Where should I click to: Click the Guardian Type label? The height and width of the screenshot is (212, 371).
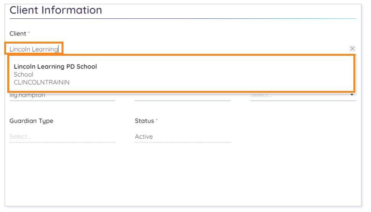[x=31, y=121]
